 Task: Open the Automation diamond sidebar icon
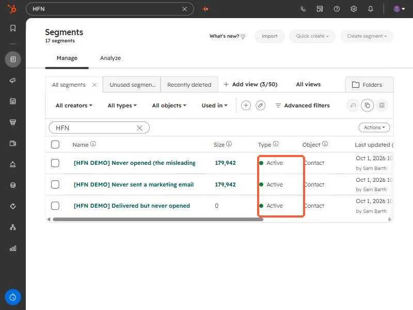pyautogui.click(x=12, y=206)
